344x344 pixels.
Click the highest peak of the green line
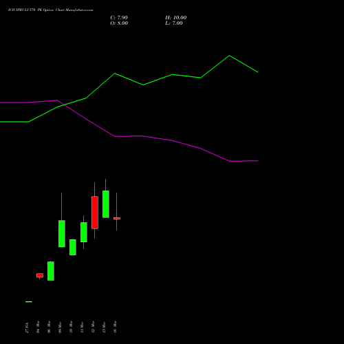pos(229,56)
